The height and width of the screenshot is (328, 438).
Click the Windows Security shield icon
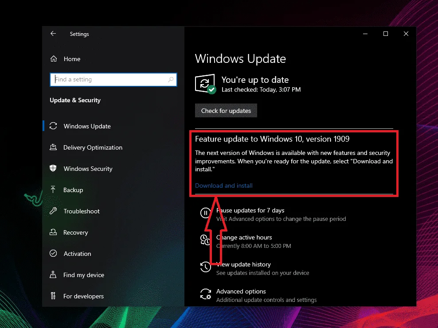(x=53, y=169)
